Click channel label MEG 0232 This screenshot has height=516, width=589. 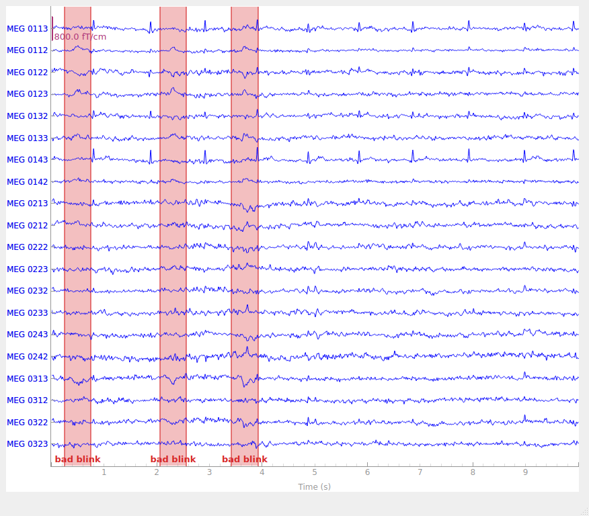coord(28,291)
